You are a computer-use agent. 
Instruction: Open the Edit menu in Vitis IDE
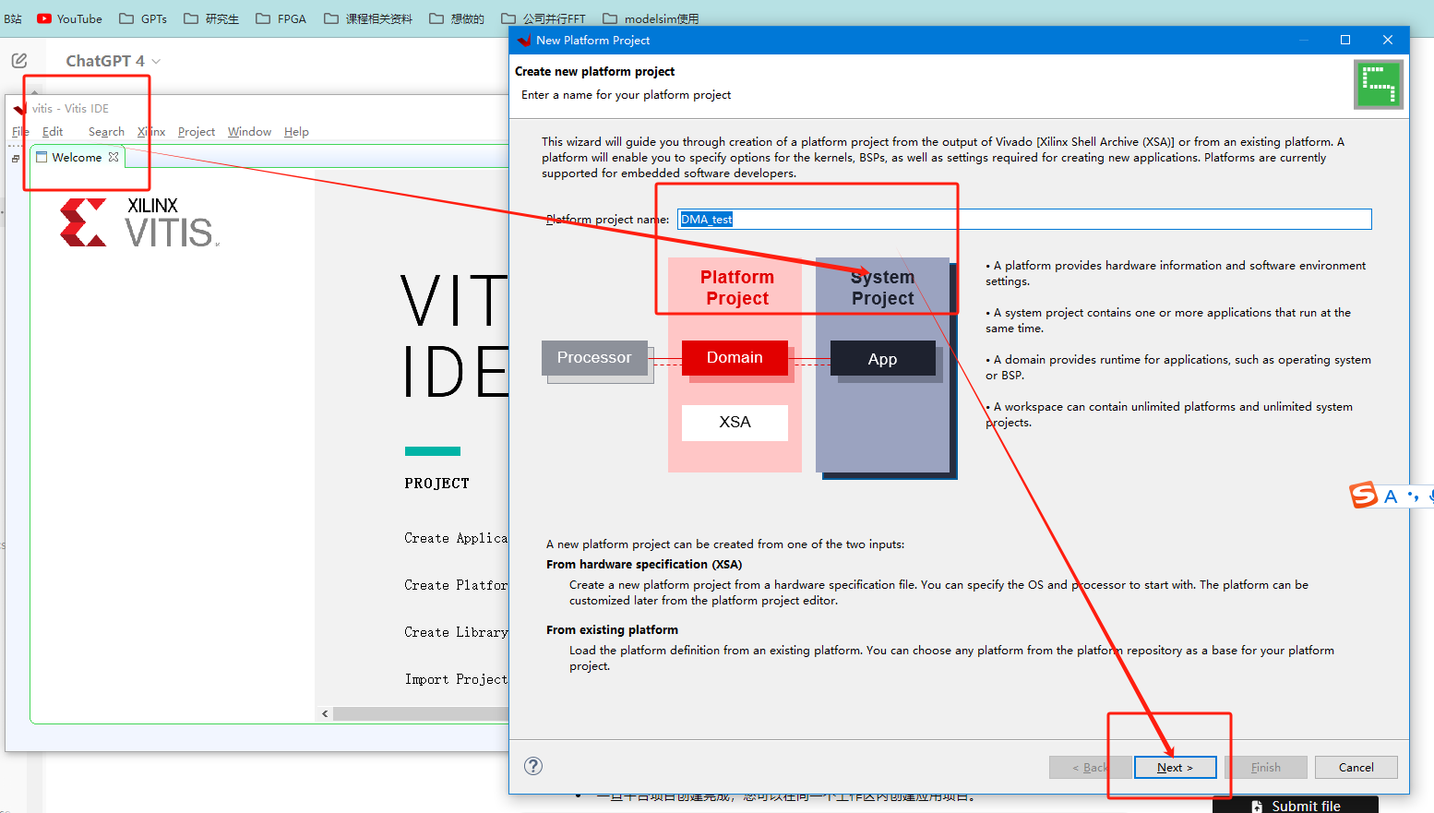pyautogui.click(x=53, y=132)
